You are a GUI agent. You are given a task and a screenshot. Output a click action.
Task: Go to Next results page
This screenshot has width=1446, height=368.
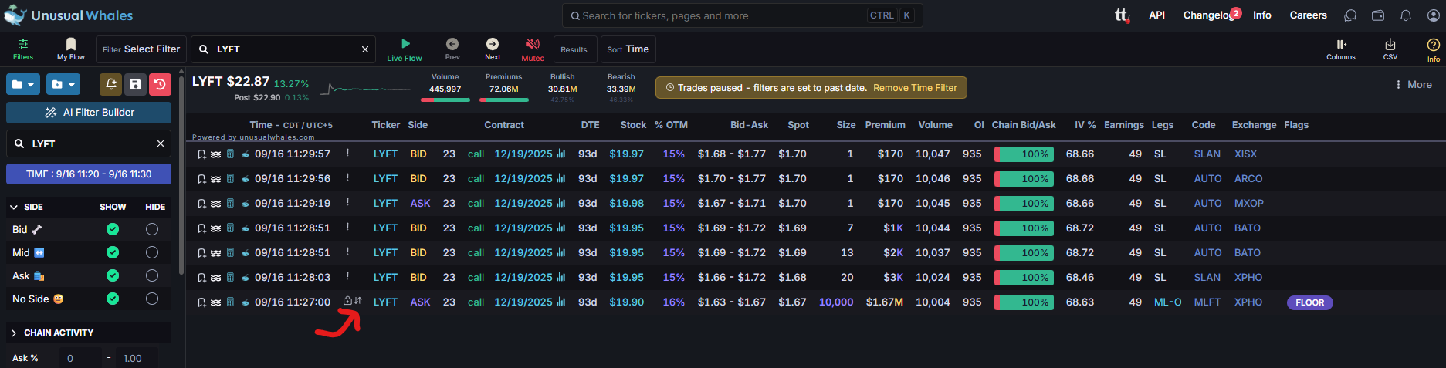point(493,49)
